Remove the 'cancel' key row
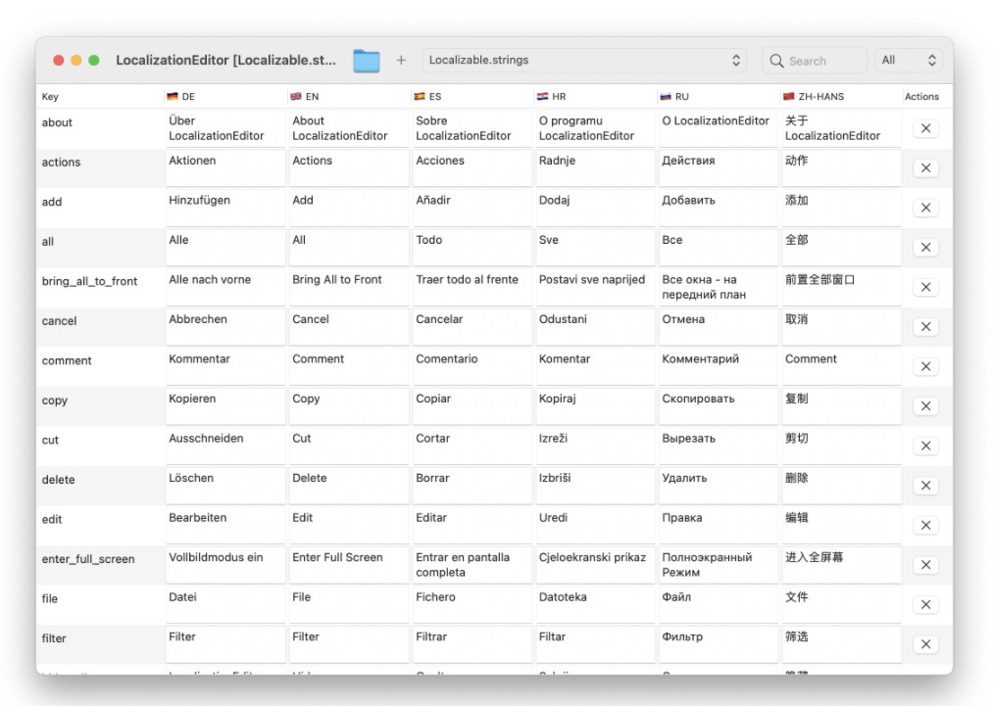 coord(925,327)
